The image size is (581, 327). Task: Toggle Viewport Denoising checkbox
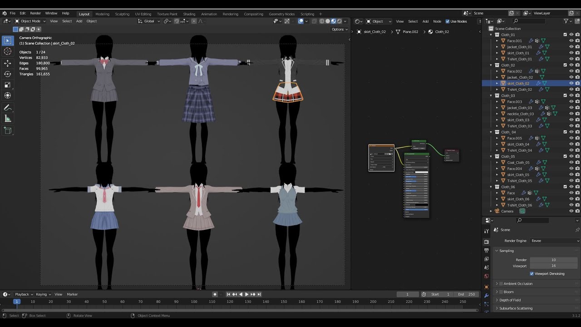click(x=532, y=274)
